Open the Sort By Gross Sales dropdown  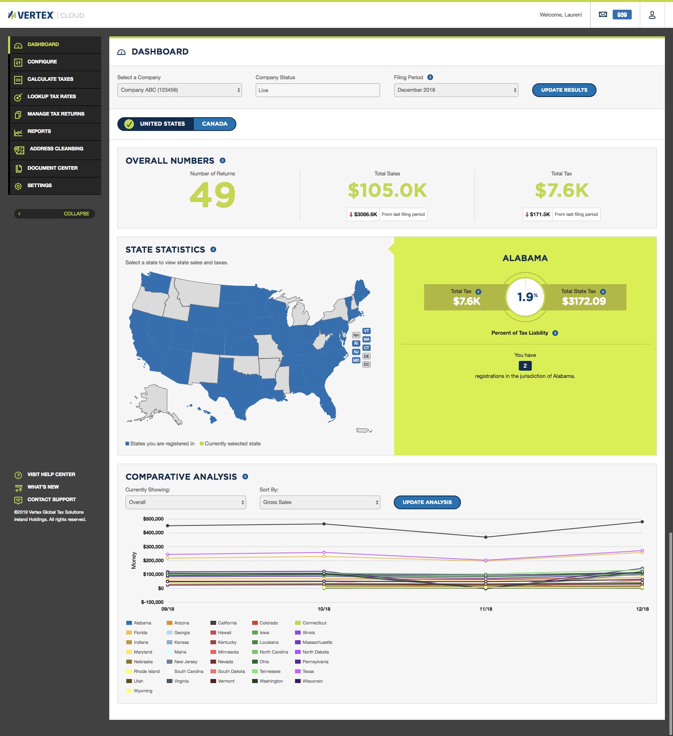pos(320,502)
